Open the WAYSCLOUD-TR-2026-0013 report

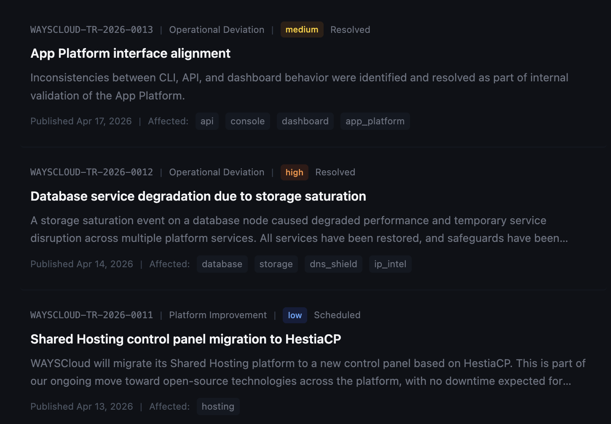click(91, 30)
